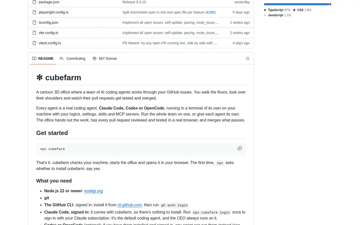Click the people icon on Contributing tab
360x225 pixels.
pos(61,58)
